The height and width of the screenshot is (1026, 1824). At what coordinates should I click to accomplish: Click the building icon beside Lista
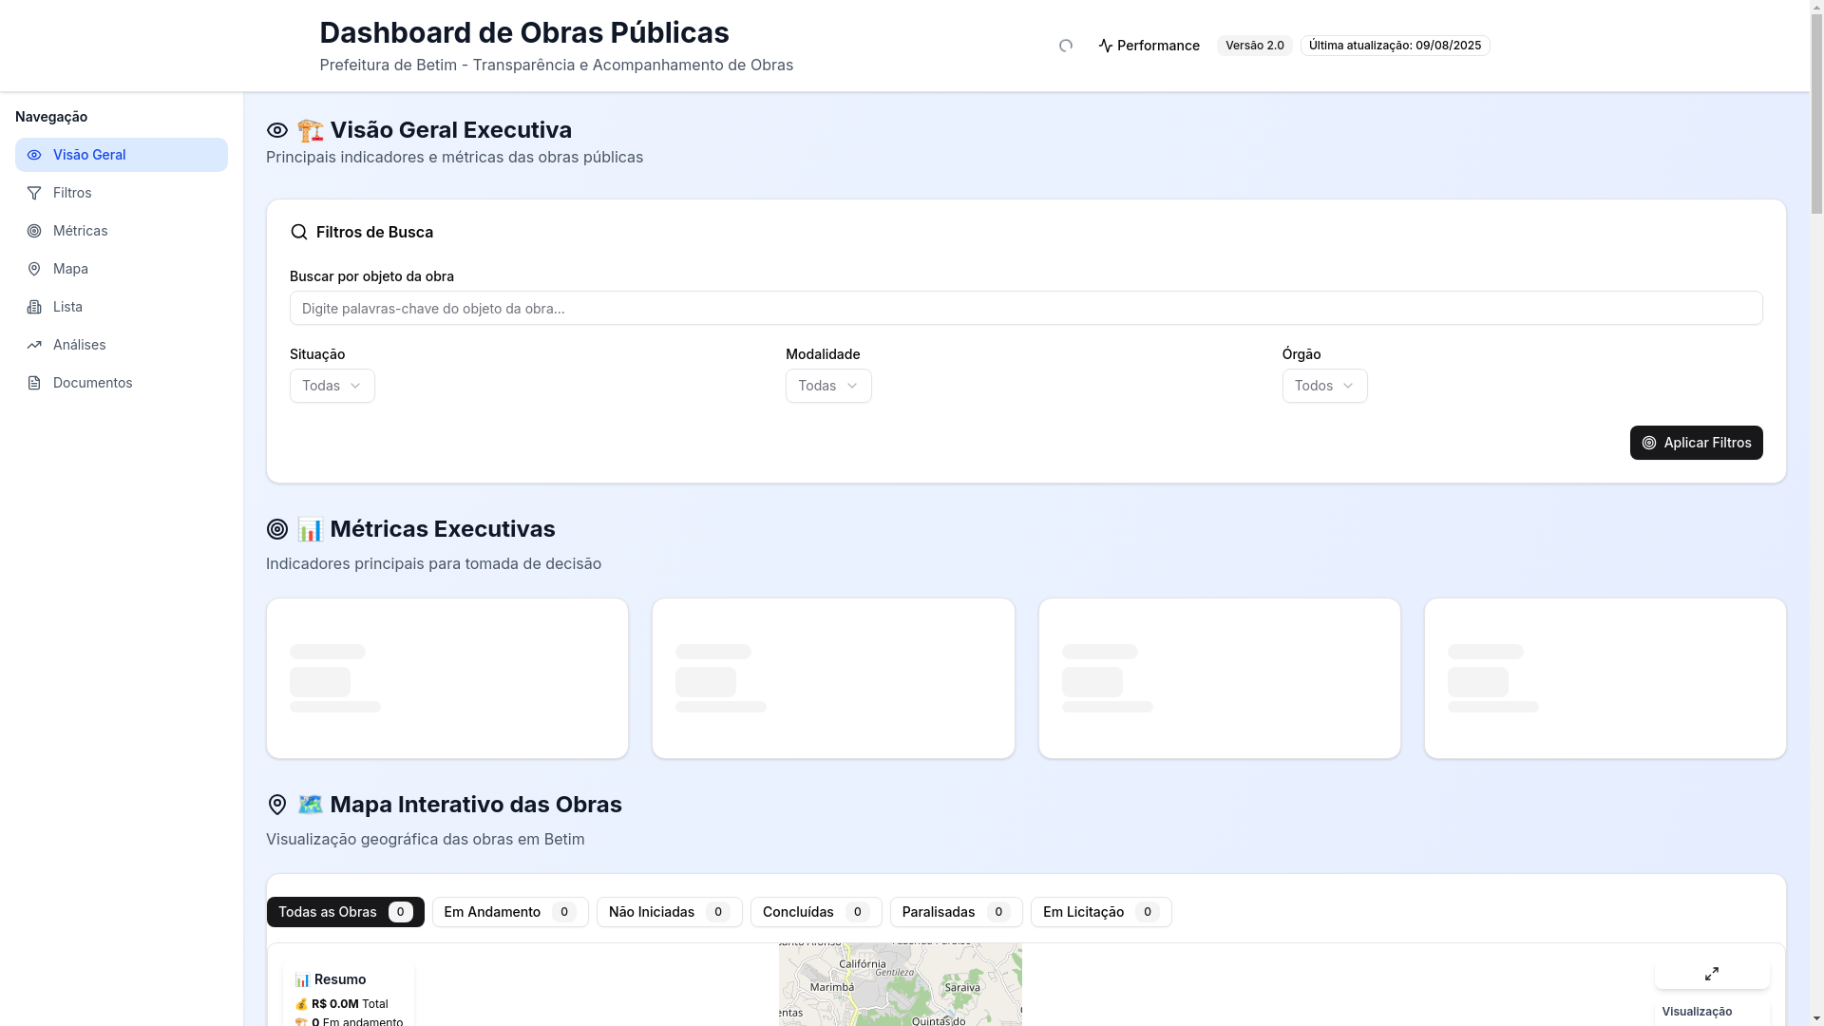pyautogui.click(x=34, y=307)
